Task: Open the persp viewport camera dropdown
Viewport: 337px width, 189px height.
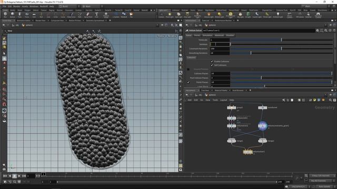Action: coord(161,36)
